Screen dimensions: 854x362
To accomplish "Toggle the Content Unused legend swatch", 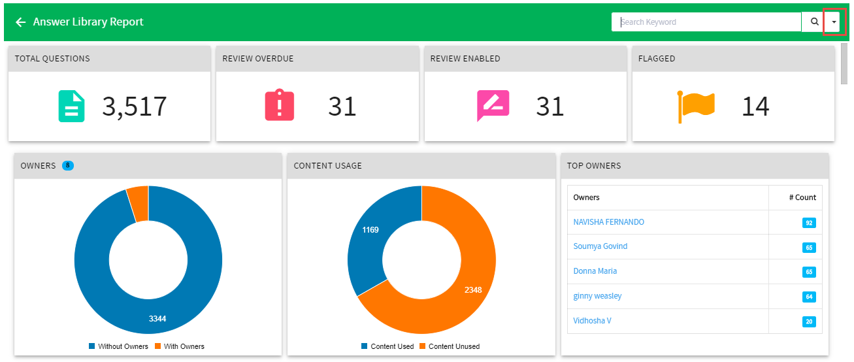I will 422,346.
